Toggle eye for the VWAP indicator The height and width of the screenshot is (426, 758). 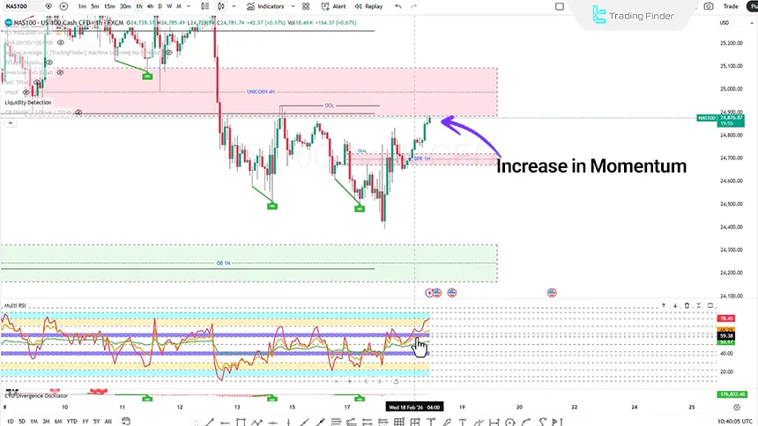tap(26, 92)
